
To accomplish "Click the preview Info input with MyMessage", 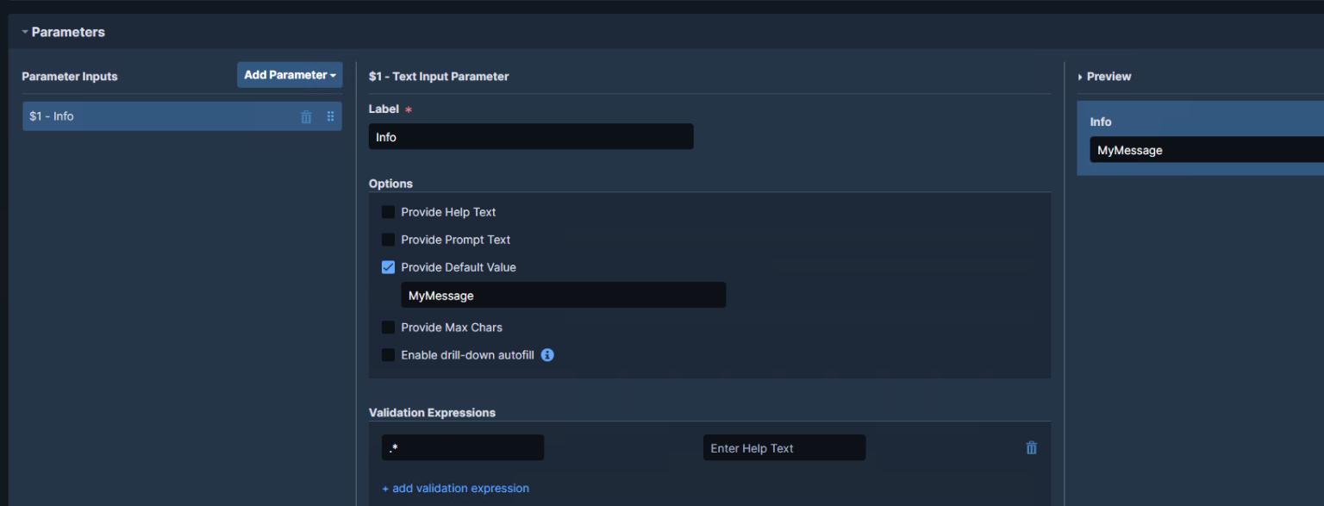I will (1207, 150).
